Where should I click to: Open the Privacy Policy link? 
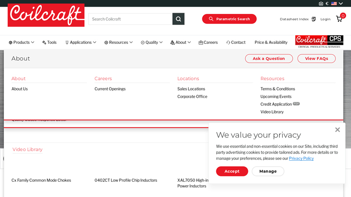click(301, 158)
